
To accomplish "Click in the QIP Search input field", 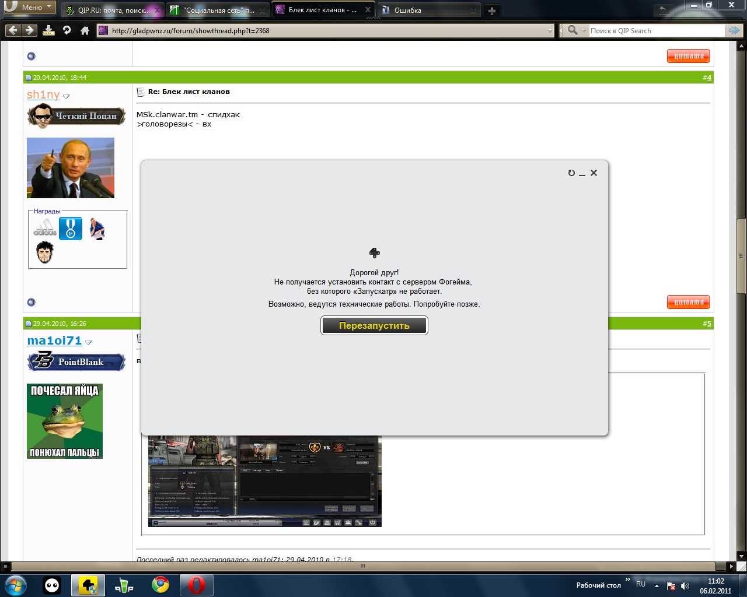I will (x=654, y=31).
